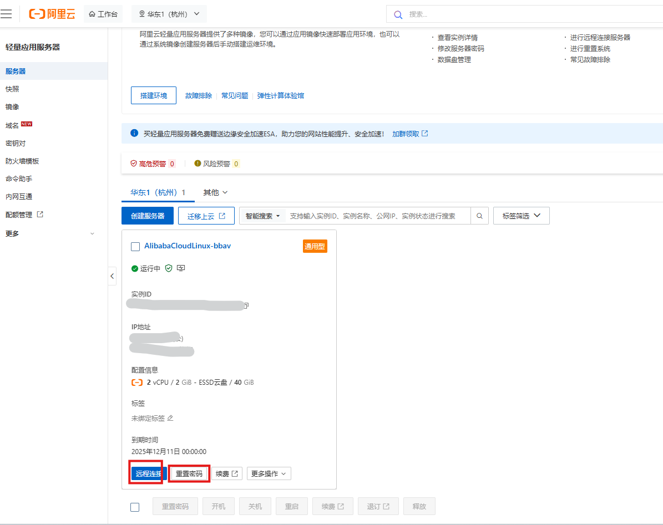
Task: Click 修改服务器密码 help item
Action: point(460,48)
